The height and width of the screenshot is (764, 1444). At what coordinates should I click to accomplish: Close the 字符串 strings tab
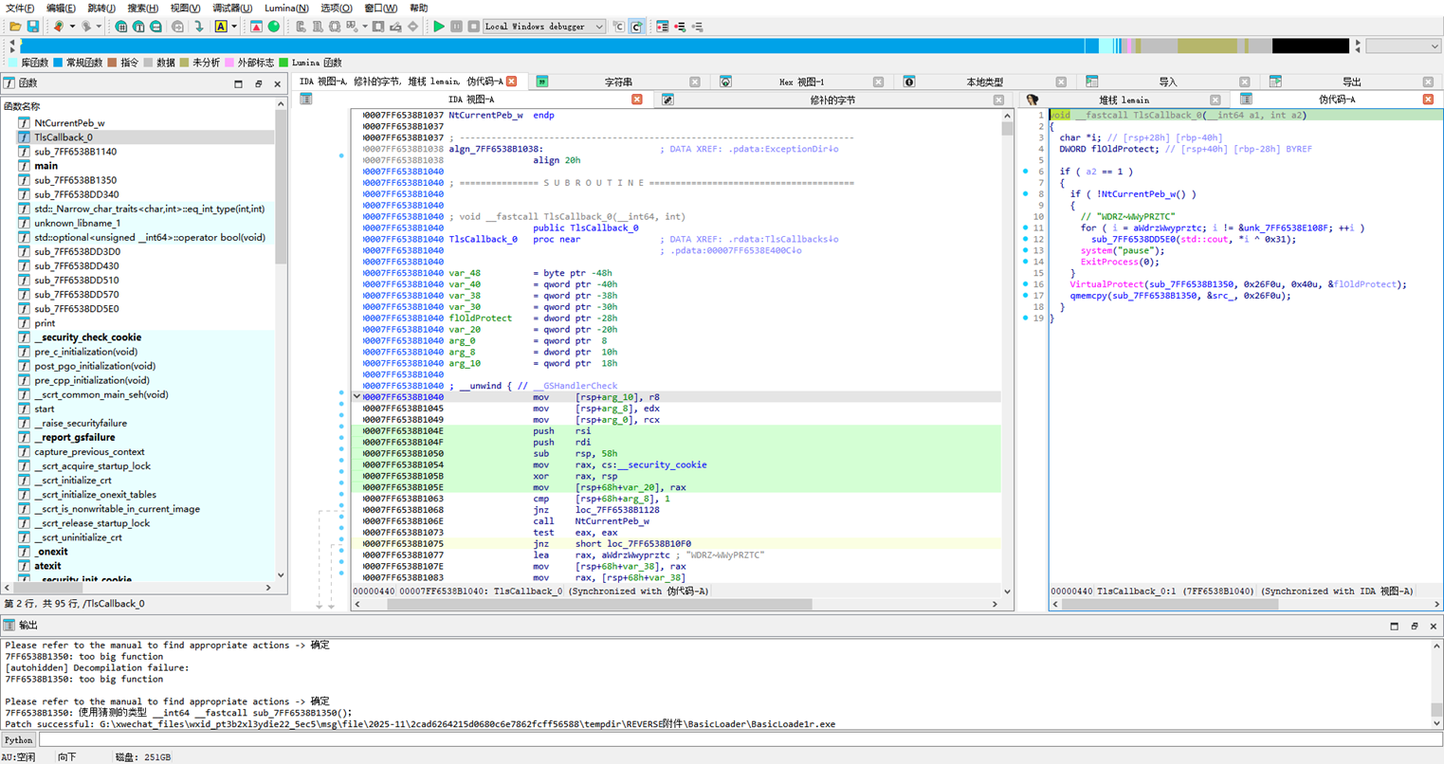point(694,82)
